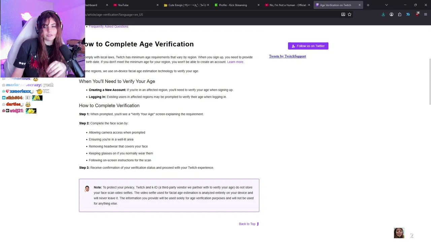The image size is (431, 242).
Task: Click the note avatar icon
Action: (87, 189)
